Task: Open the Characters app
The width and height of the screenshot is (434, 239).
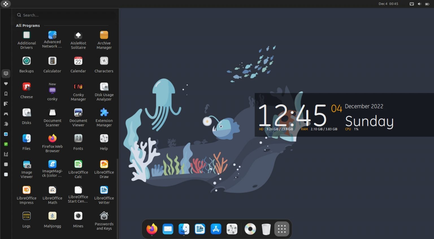Action: click(x=104, y=64)
